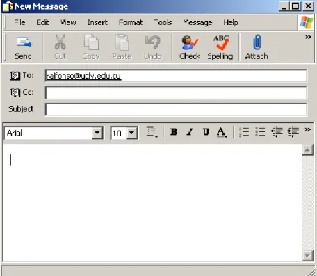The width and height of the screenshot is (317, 276).
Task: Click into the Subject field
Action: coord(176,110)
